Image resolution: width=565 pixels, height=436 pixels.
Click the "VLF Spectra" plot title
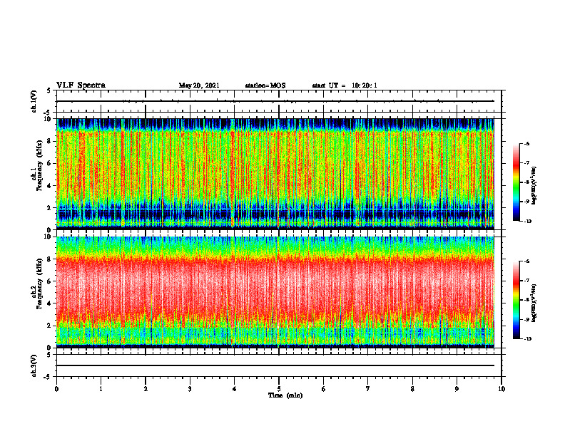pyautogui.click(x=81, y=85)
